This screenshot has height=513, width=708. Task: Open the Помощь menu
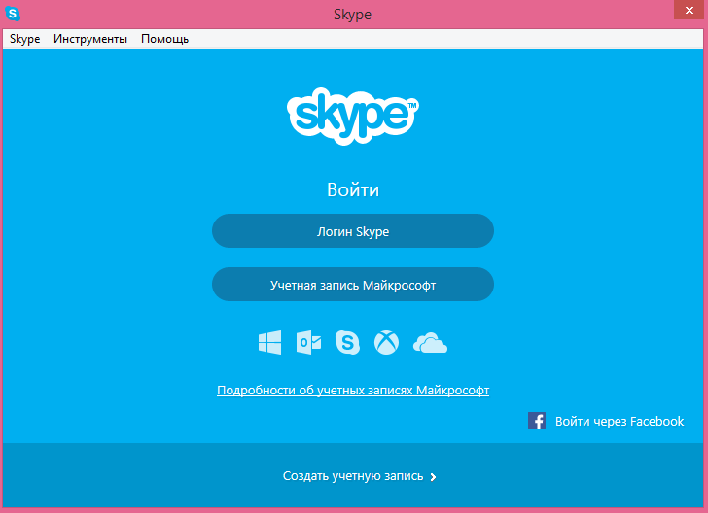pyautogui.click(x=164, y=39)
